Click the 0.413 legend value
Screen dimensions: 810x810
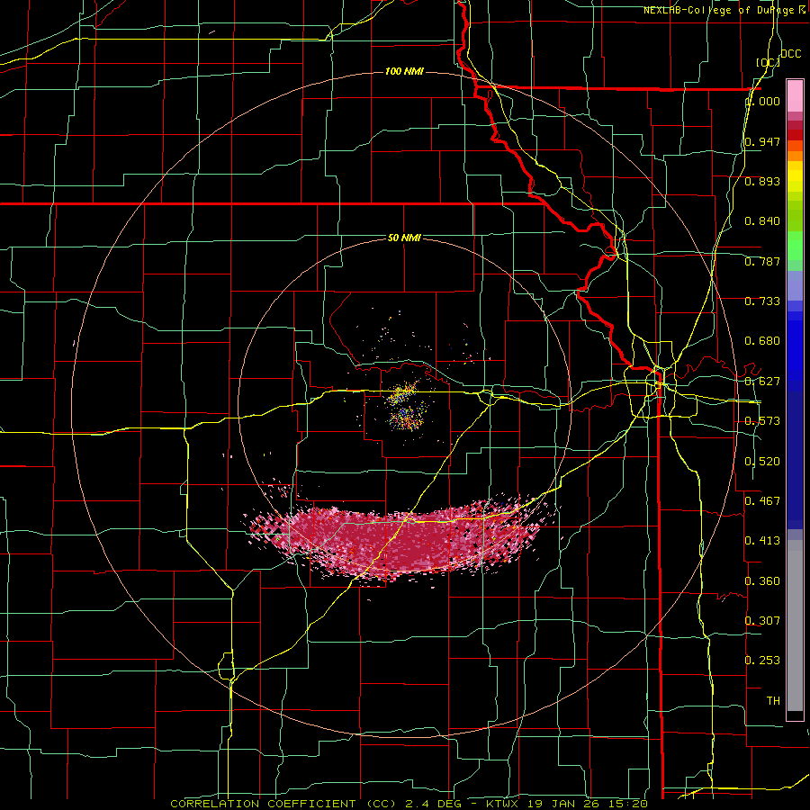[762, 541]
